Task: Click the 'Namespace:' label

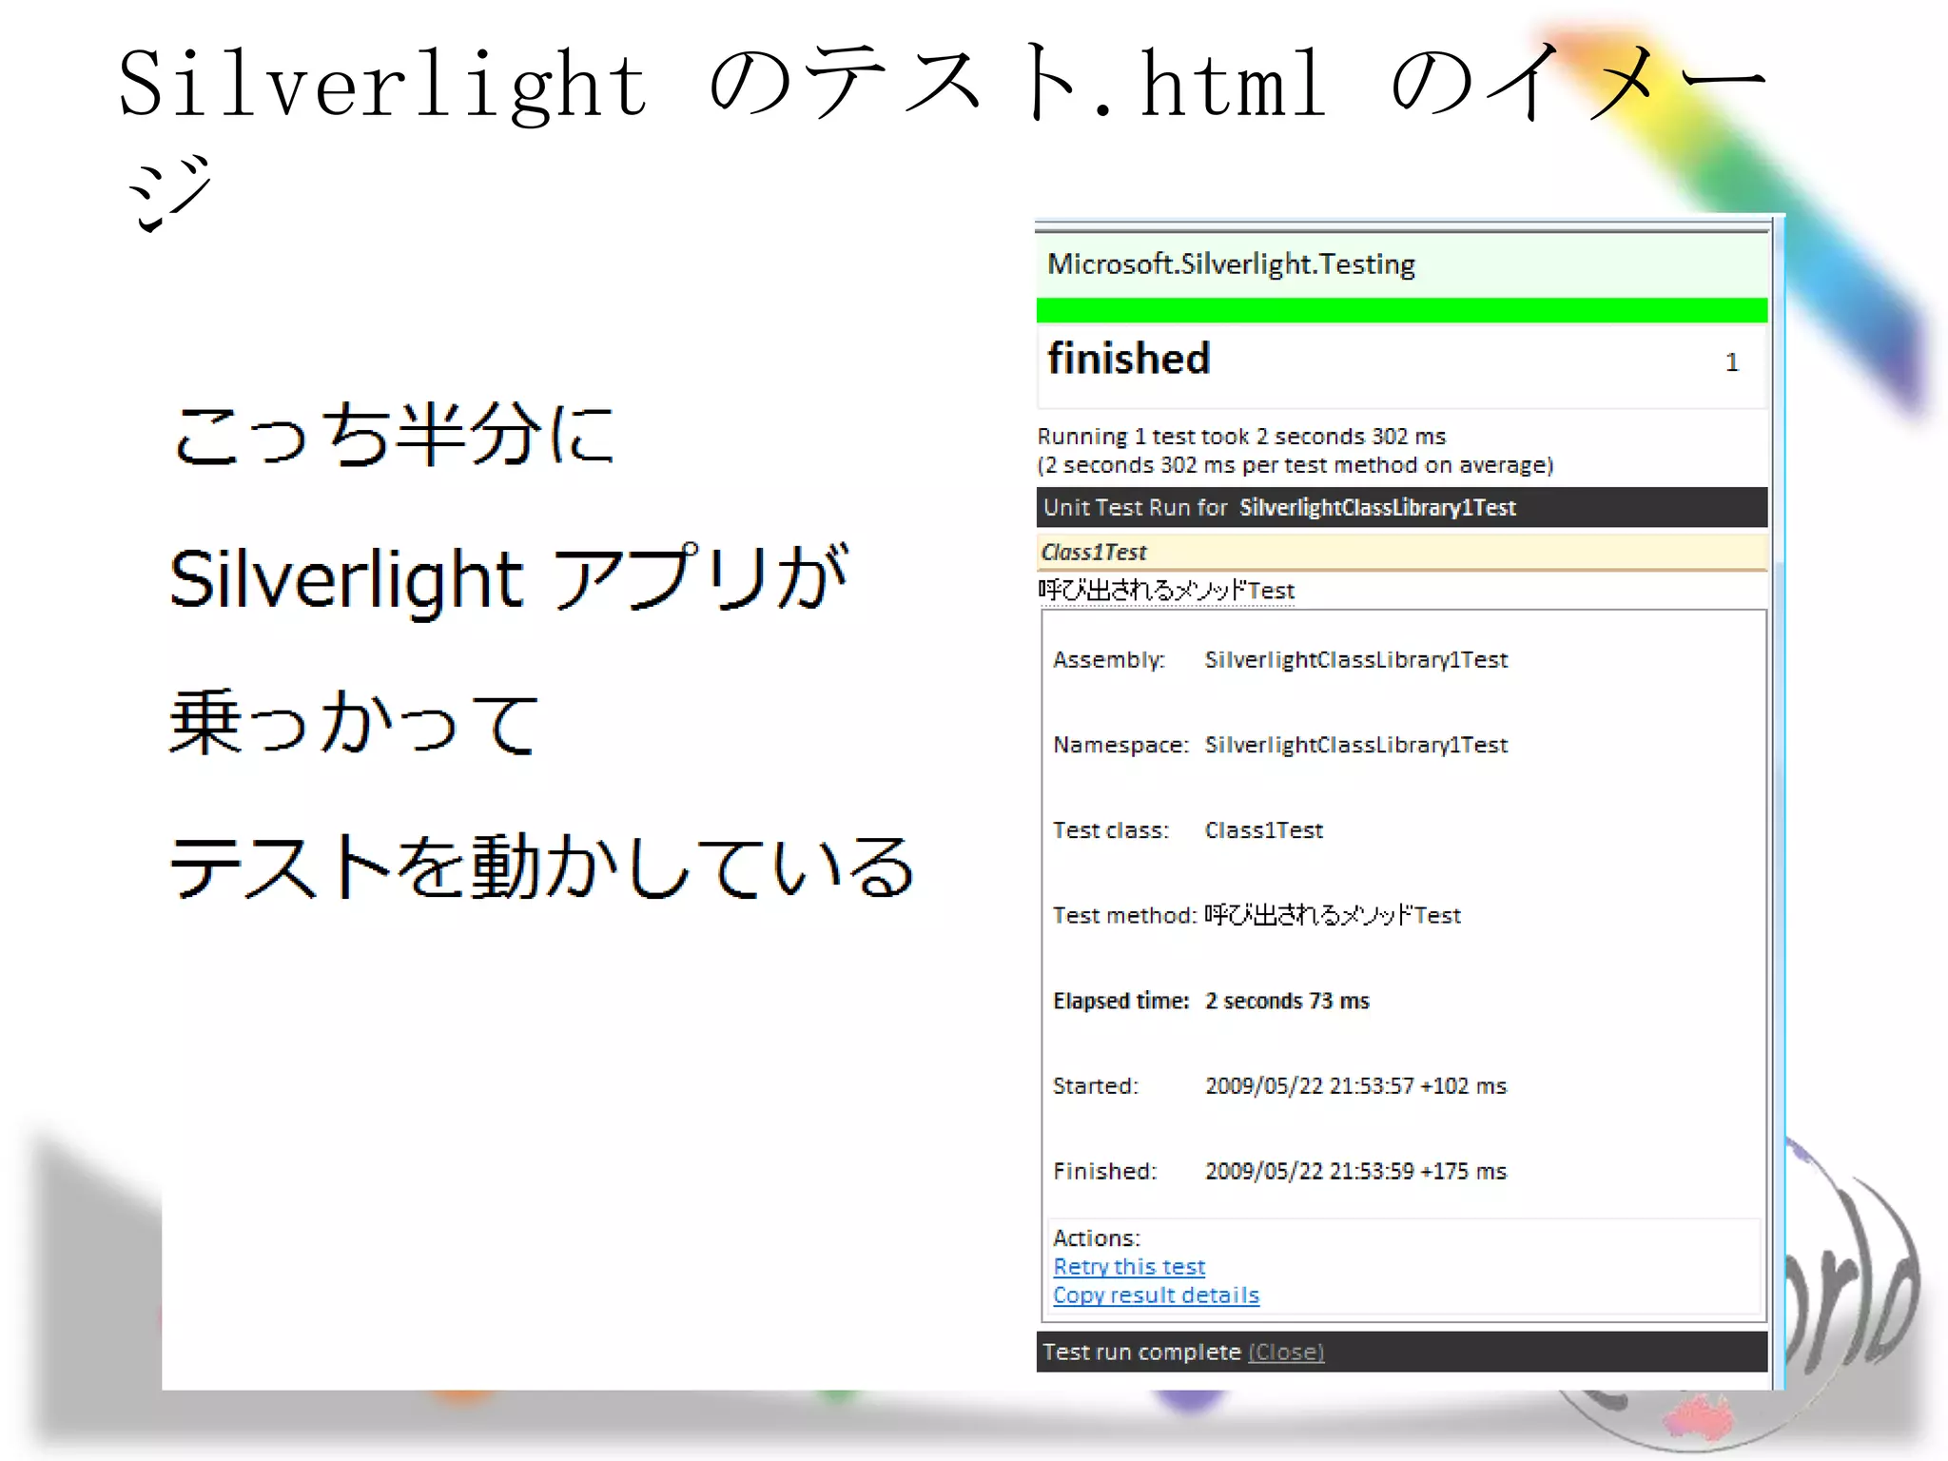Action: (1120, 745)
